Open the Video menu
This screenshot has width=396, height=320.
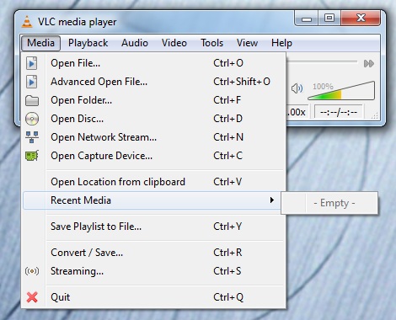coord(174,43)
